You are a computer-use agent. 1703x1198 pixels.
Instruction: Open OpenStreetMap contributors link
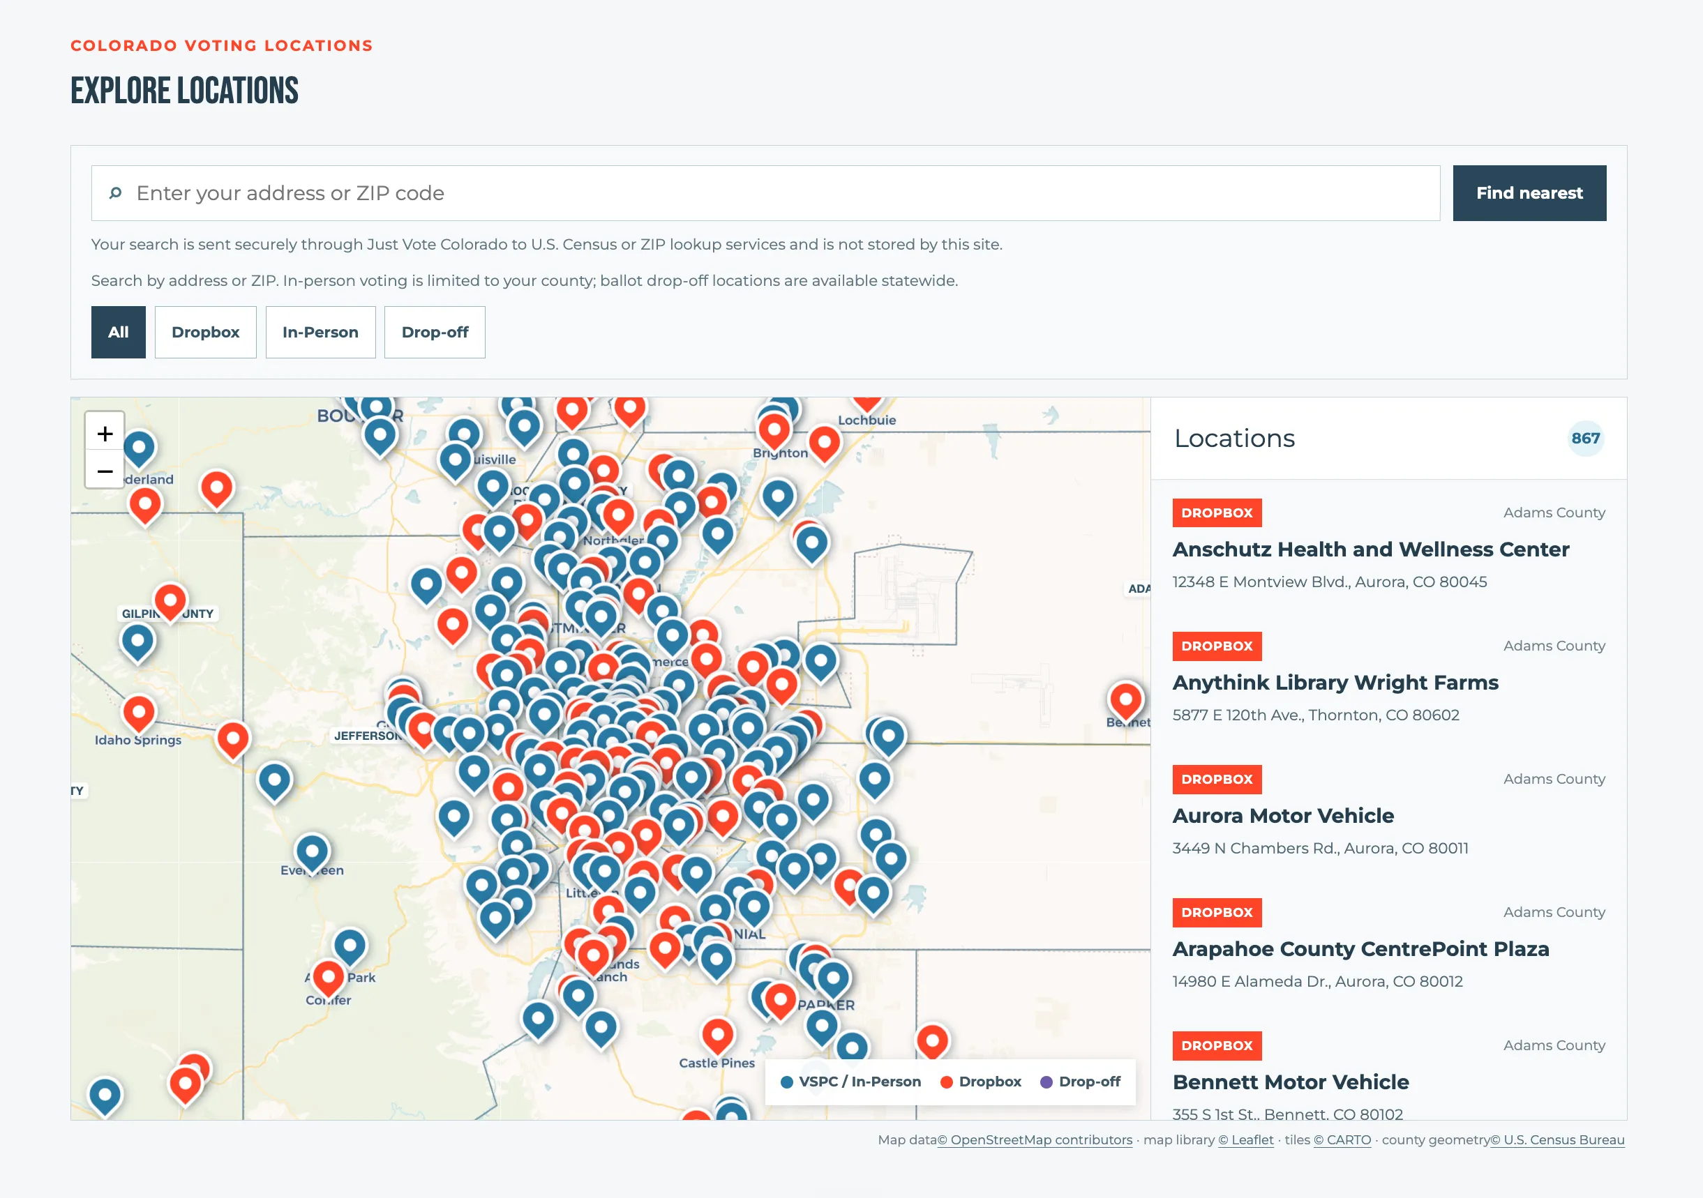(1035, 1140)
